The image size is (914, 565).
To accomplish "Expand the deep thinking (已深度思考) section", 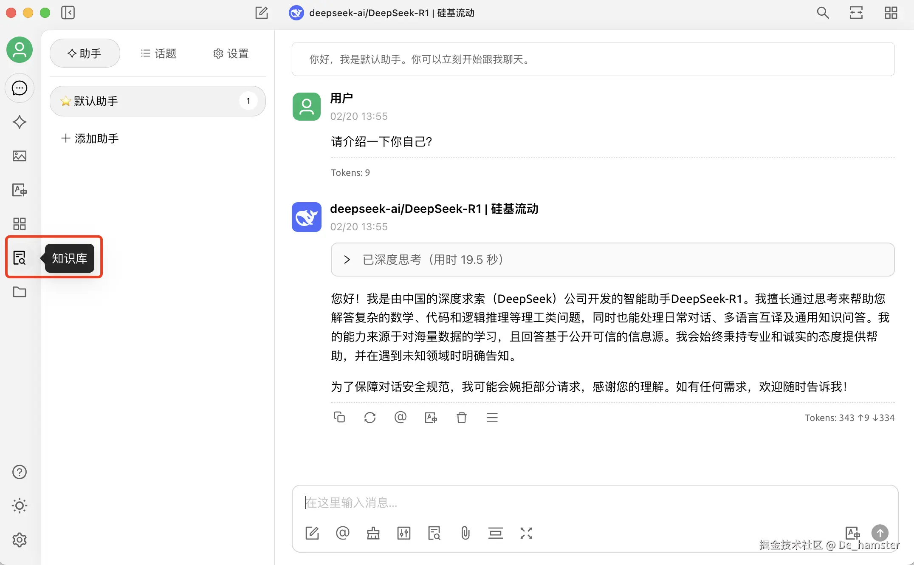I will [x=612, y=260].
